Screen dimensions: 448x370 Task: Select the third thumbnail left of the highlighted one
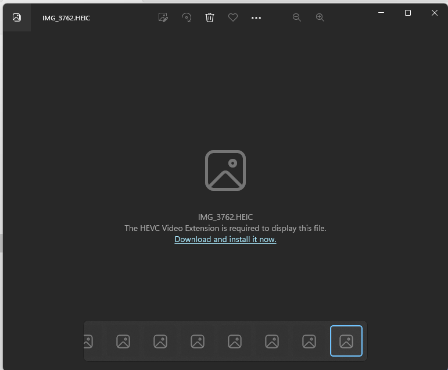tap(235, 341)
